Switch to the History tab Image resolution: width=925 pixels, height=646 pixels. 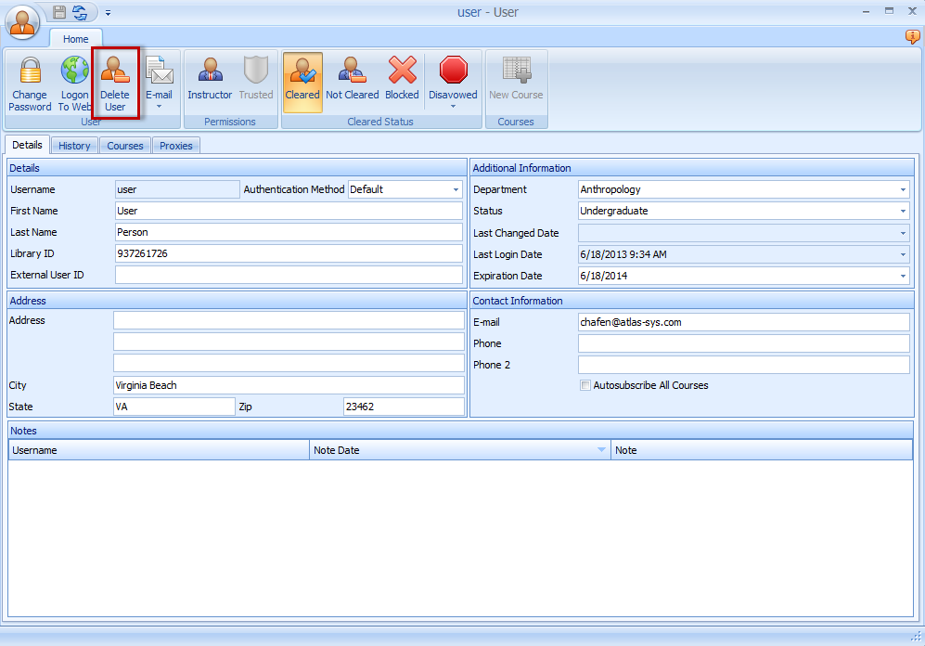click(74, 145)
